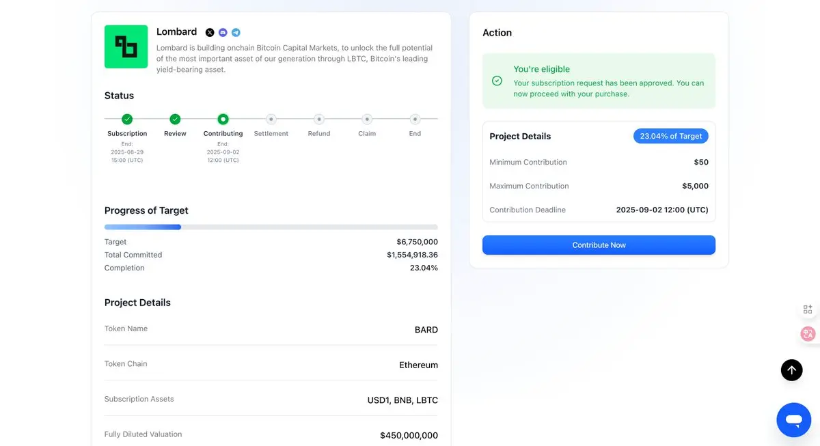This screenshot has width=820, height=446.
Task: Open Lombard's Telegram icon
Action: tap(236, 33)
